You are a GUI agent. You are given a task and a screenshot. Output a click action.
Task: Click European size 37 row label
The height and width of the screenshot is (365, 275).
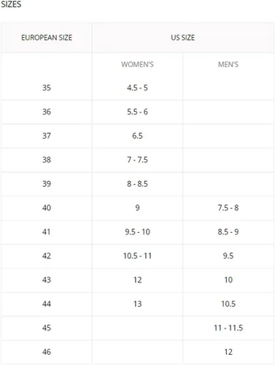pyautogui.click(x=47, y=136)
